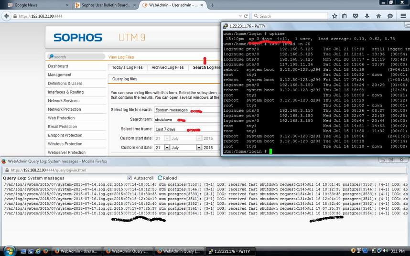Viewport: 410px width, 256px height.
Task: Select the WebAdmin - User admin tab
Action: point(173,5)
